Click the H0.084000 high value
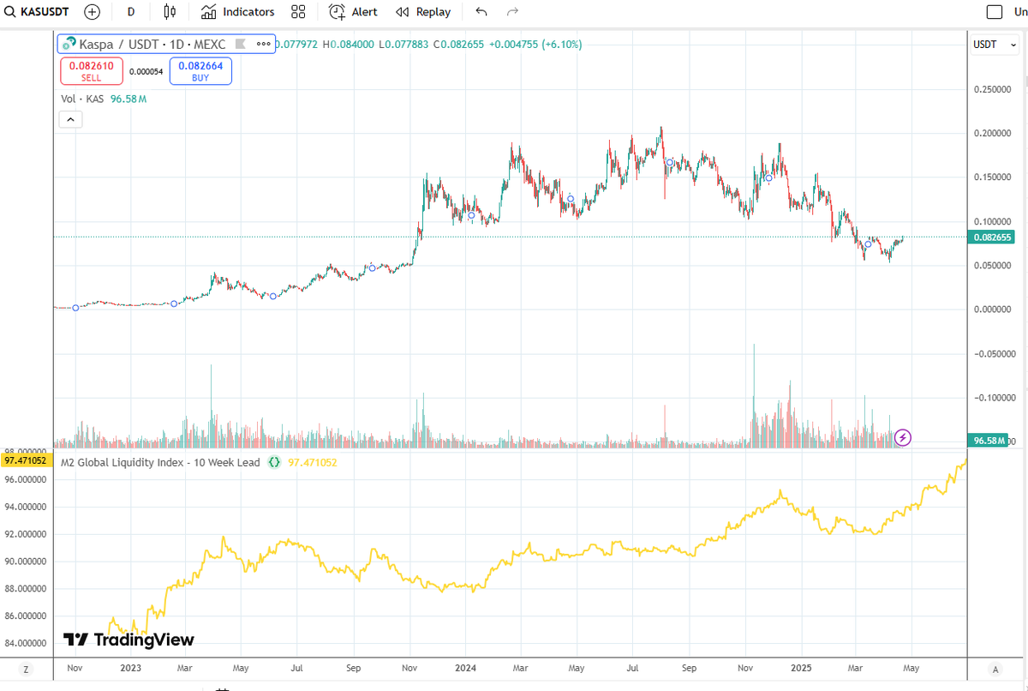Image resolution: width=1028 pixels, height=691 pixels. point(350,45)
